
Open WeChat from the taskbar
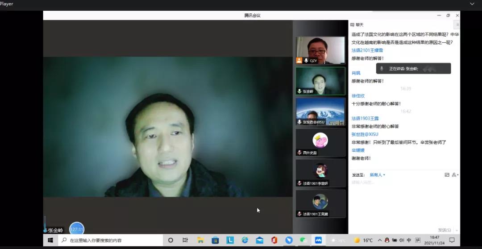click(303, 240)
